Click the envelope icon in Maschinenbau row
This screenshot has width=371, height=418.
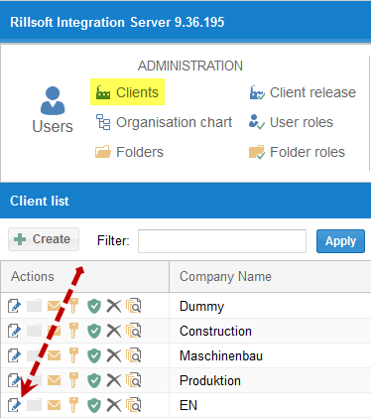[x=54, y=355]
